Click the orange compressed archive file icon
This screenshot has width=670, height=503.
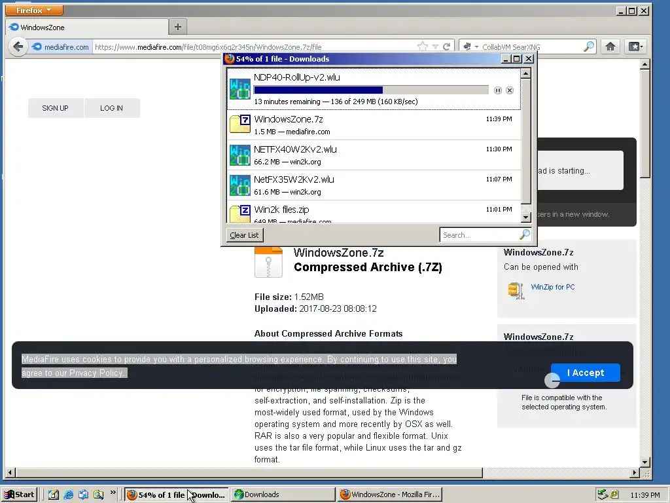pyautogui.click(x=268, y=262)
